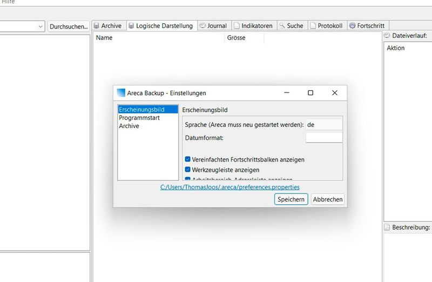Click the page icon on Indikatoren tab
Screen dimensions: 432x282
click(x=237, y=25)
